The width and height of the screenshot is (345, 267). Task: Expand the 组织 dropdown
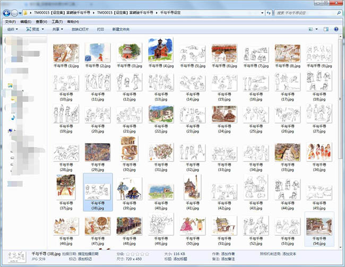[13, 29]
